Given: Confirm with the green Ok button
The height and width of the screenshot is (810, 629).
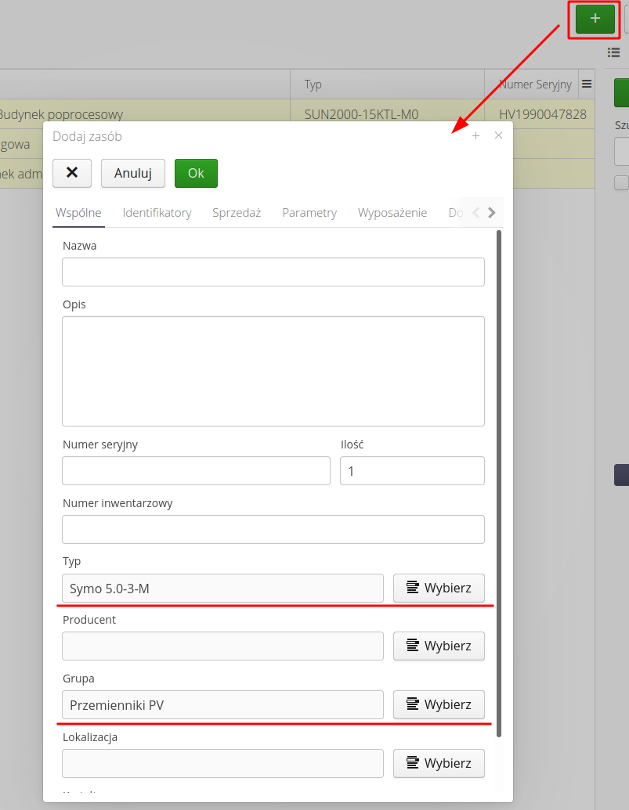Looking at the screenshot, I should click(196, 173).
